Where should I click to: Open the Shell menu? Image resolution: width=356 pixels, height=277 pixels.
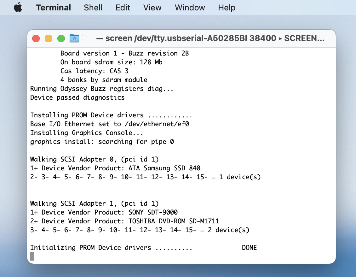coord(93,8)
